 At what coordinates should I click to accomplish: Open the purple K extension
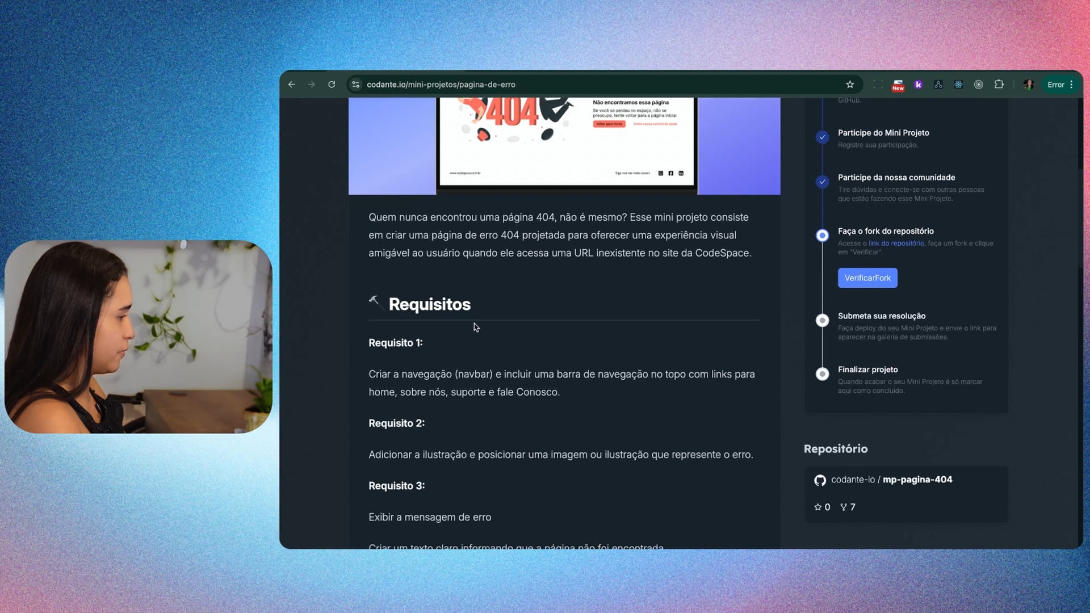point(918,85)
